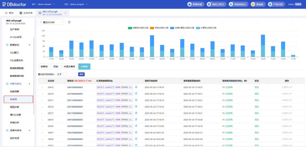The height and width of the screenshot is (147, 306).
Task: Collapse the 诊断与优化 menu section
Action: point(29,84)
